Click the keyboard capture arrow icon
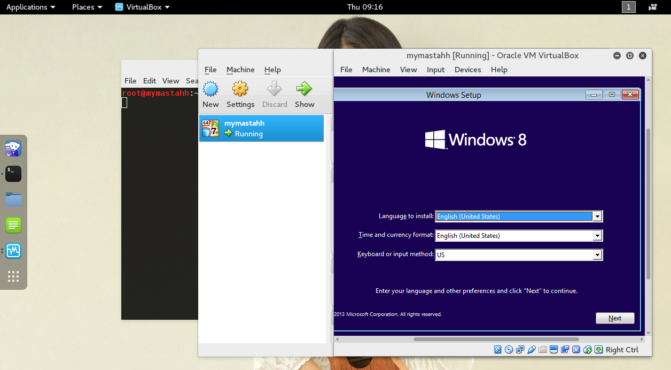 coord(598,350)
